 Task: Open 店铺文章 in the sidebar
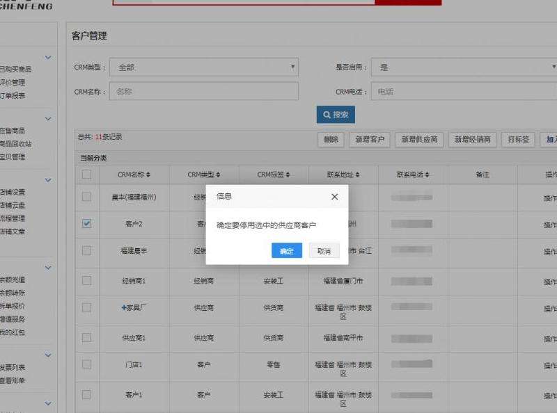point(13,232)
